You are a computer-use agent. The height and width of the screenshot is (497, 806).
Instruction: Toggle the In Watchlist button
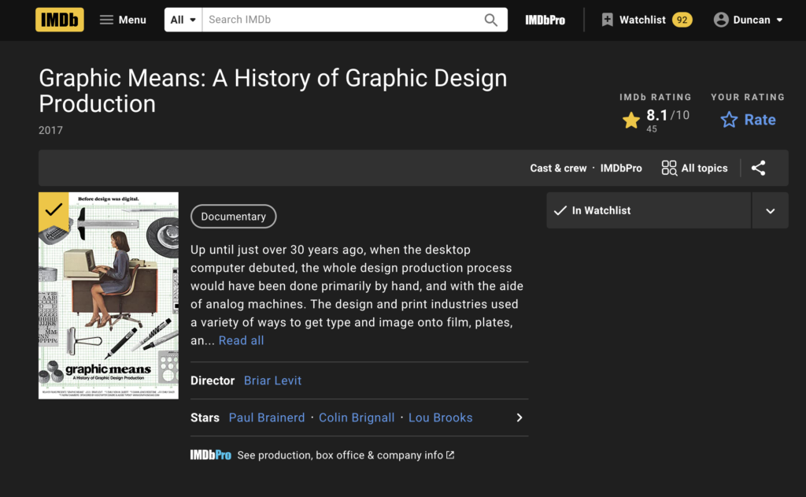tap(649, 210)
